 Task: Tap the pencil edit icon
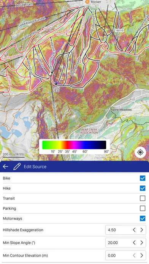click(17, 167)
